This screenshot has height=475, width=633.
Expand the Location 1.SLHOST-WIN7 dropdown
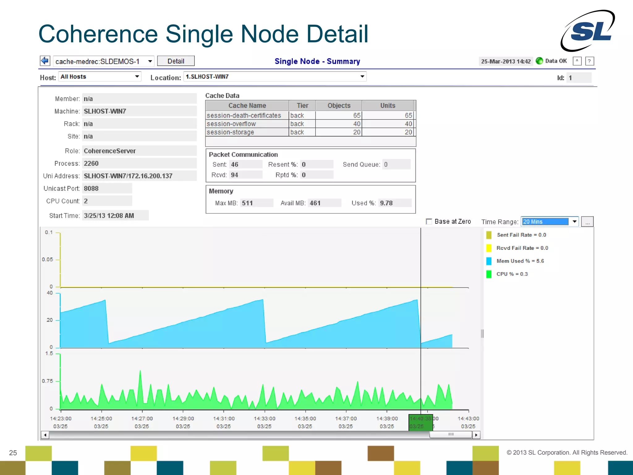click(362, 76)
